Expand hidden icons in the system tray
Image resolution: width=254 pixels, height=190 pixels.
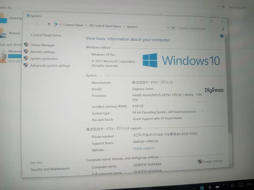(194, 188)
